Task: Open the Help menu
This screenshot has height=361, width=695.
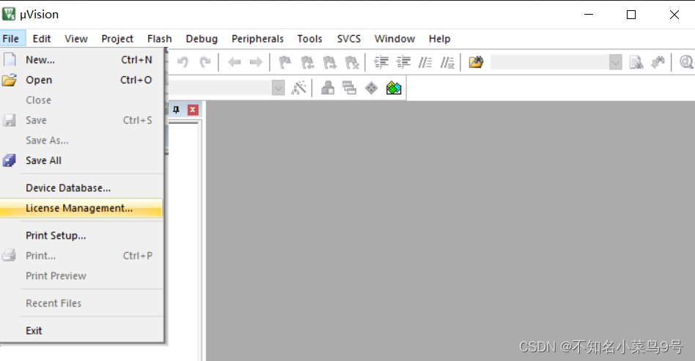Action: [439, 39]
